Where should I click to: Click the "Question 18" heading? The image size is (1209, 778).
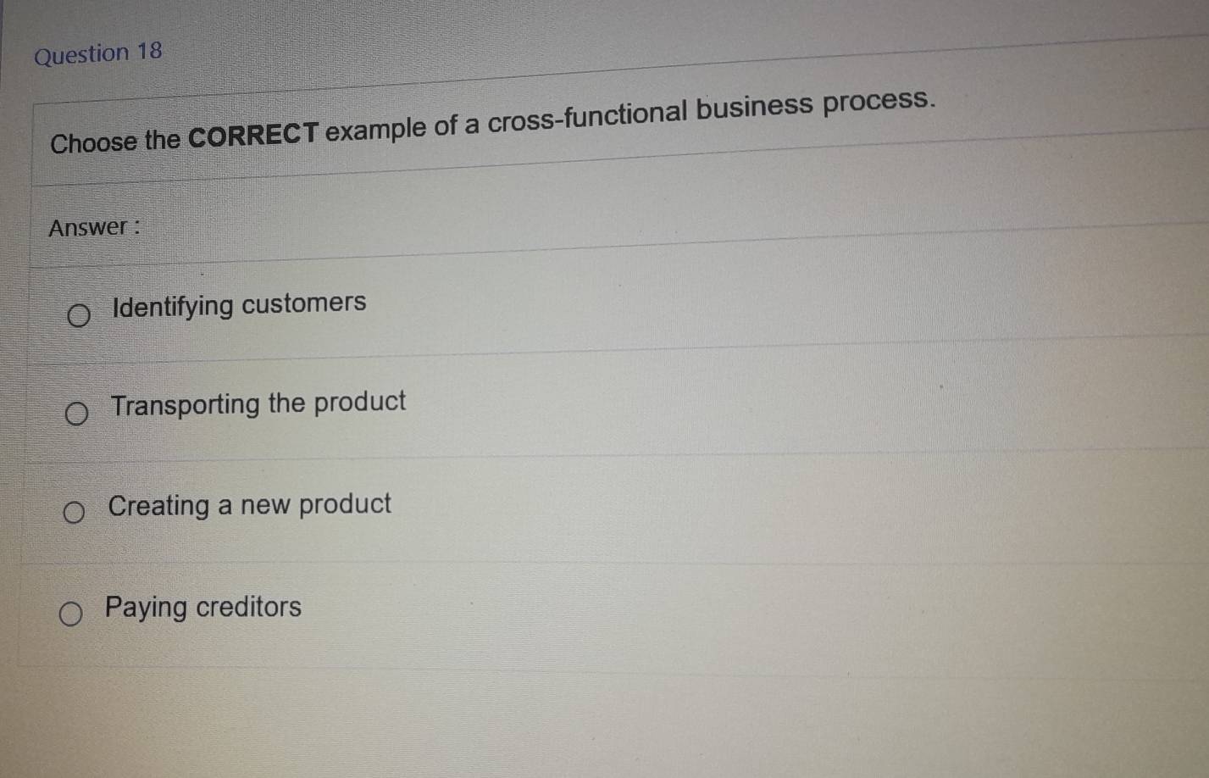(97, 53)
